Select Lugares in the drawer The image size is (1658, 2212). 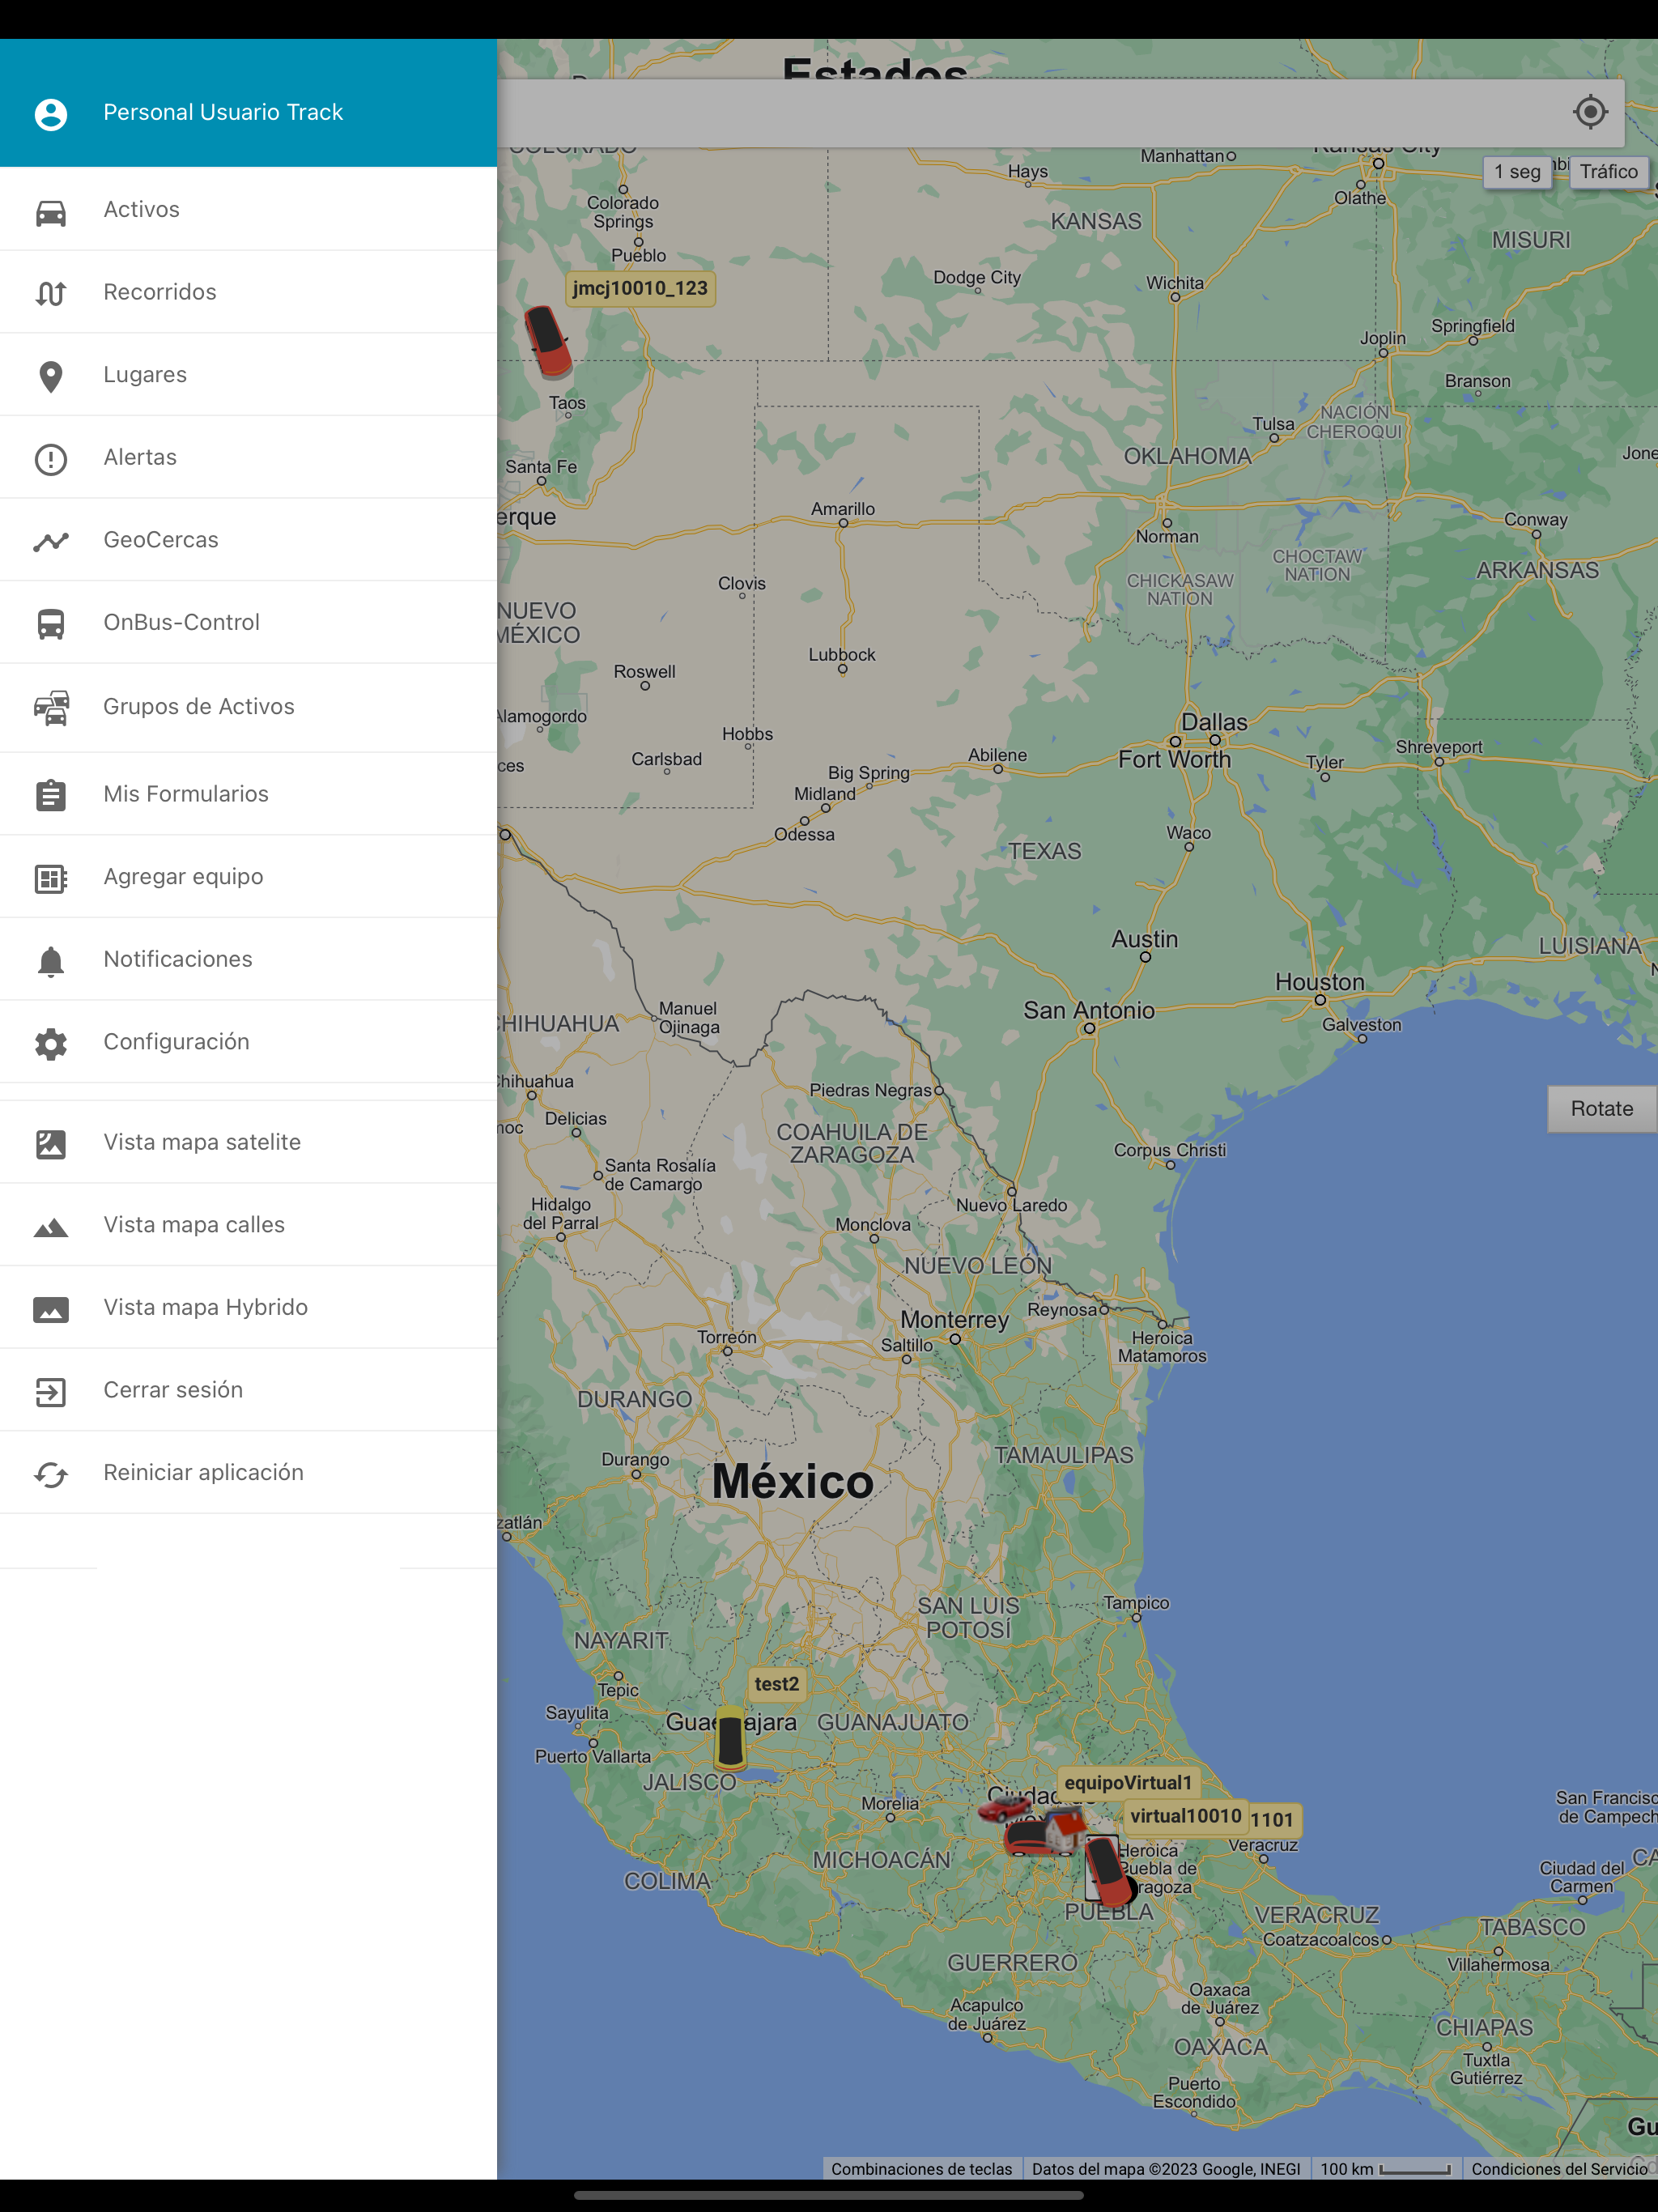(x=248, y=375)
